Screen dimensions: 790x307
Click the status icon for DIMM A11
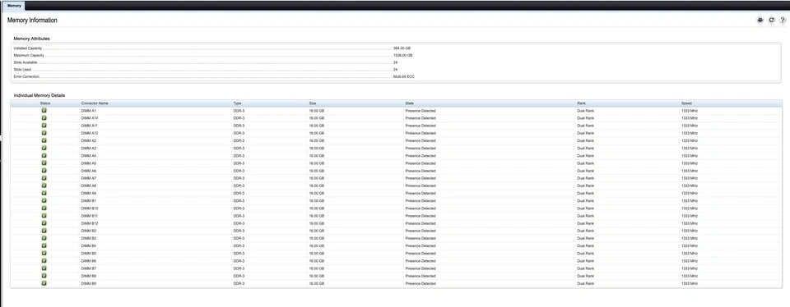tap(44, 125)
